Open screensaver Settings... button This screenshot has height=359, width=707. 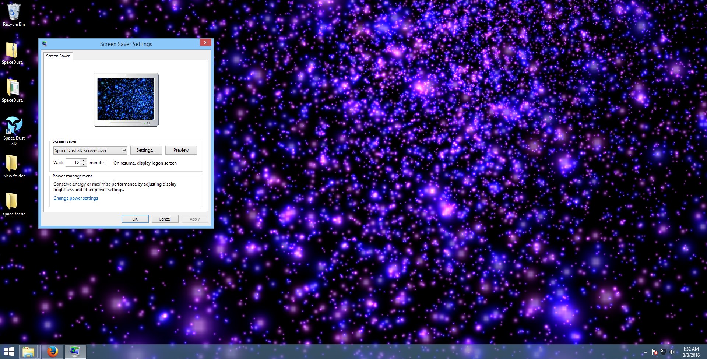pyautogui.click(x=146, y=150)
